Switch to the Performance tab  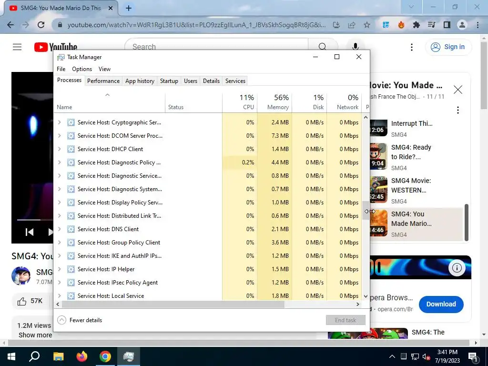click(x=103, y=81)
